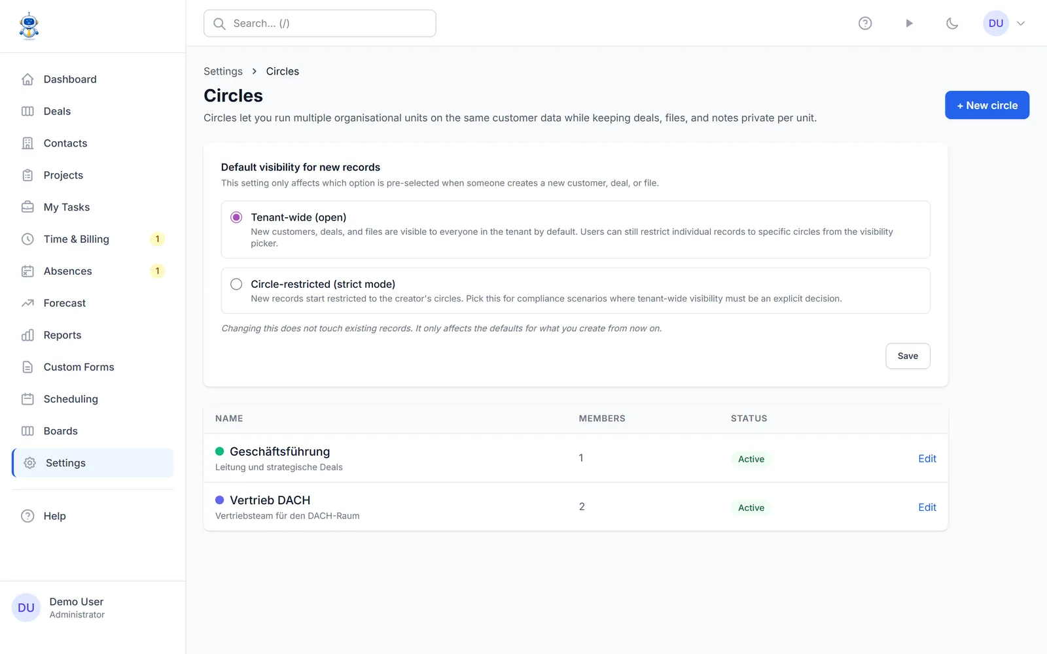Click the Deals columns icon
This screenshot has width=1047, height=654.
[x=27, y=111]
